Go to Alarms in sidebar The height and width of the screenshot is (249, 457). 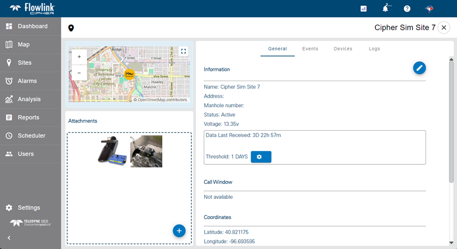click(x=27, y=81)
